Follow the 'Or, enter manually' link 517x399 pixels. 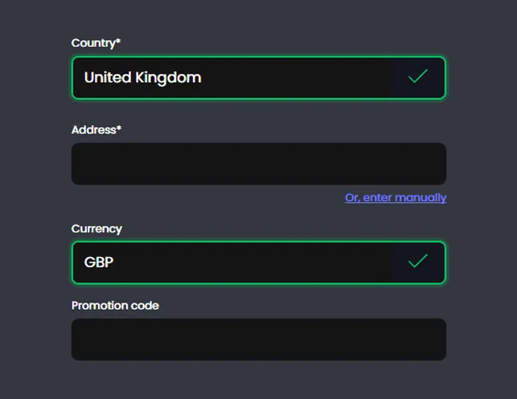pyautogui.click(x=395, y=197)
